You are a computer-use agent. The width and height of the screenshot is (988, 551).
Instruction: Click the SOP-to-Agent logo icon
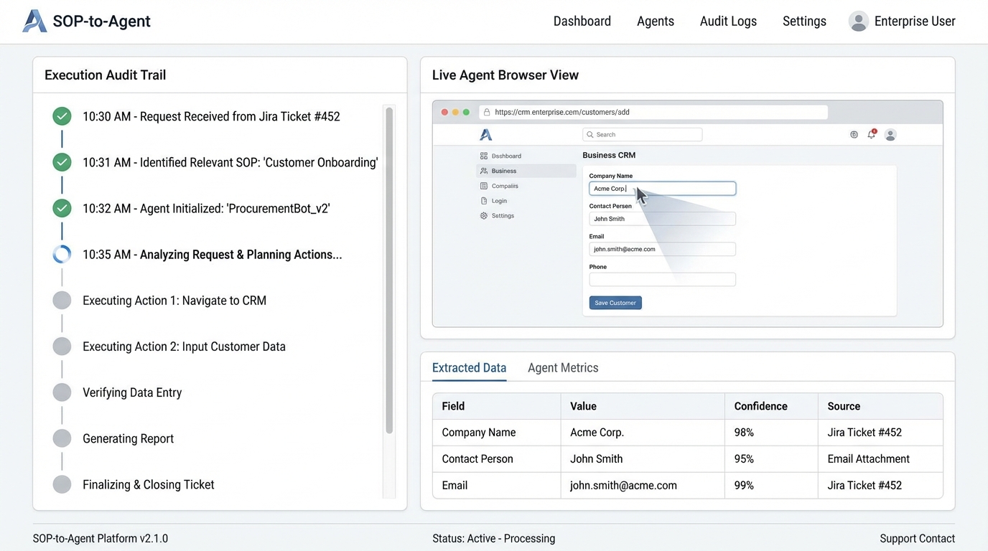[34, 22]
